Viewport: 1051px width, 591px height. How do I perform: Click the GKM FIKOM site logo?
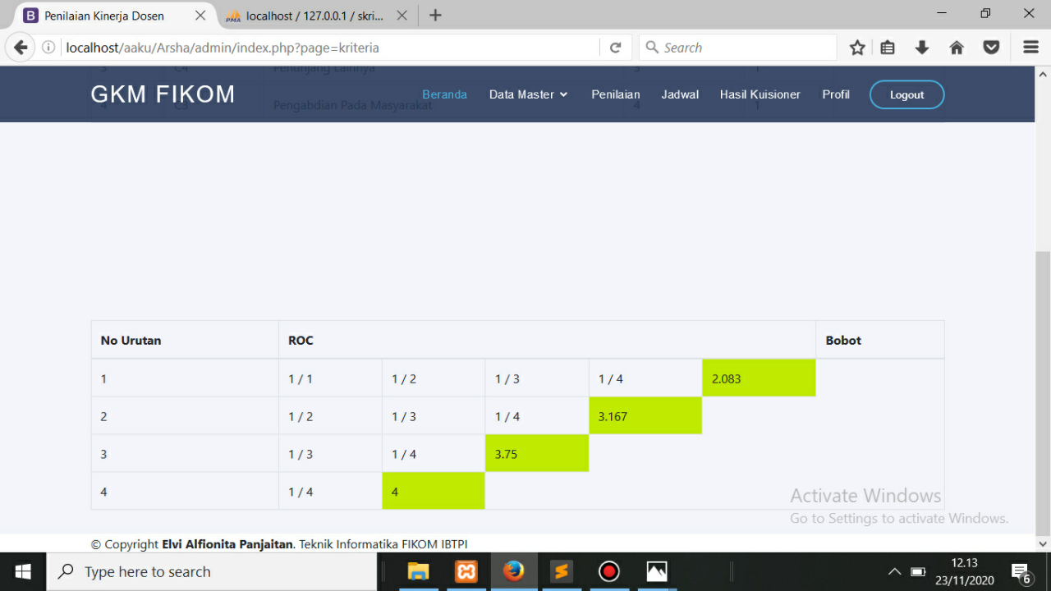163,94
